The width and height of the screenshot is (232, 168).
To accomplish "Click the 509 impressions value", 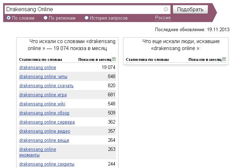I will pyautogui.click(x=112, y=113).
